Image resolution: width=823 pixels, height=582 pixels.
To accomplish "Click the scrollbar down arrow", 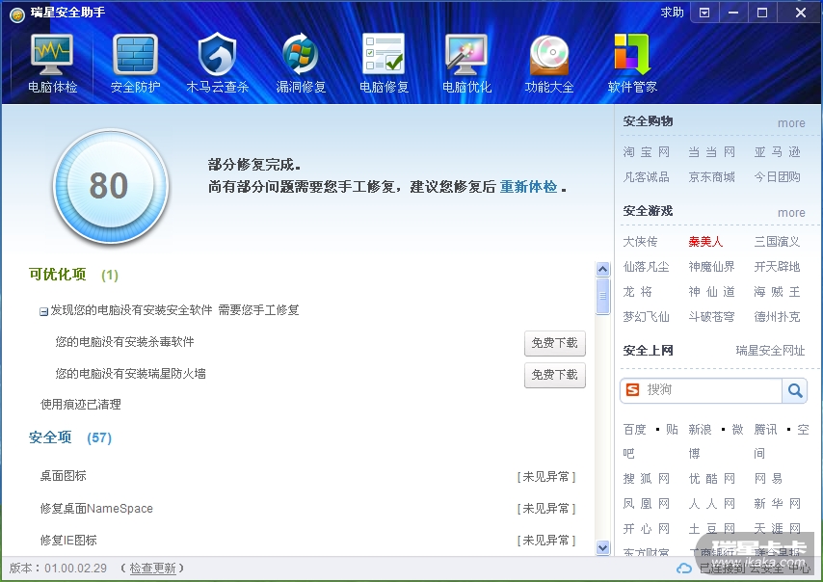I will [602, 548].
